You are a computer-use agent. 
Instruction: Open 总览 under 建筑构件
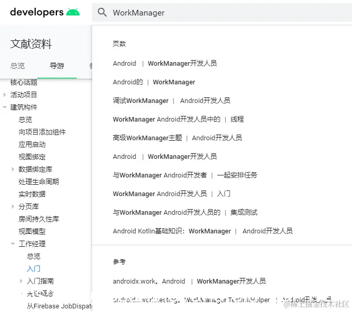(25, 120)
